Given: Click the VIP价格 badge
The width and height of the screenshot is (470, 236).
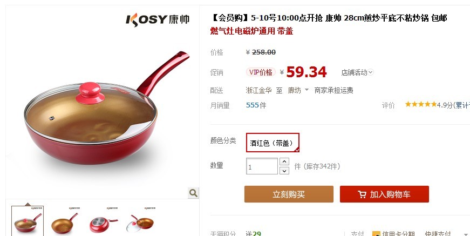Looking at the screenshot, I should [261, 72].
